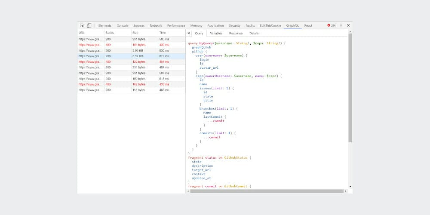
Task: Open the DevTools three-dot menu
Action: [341, 25]
